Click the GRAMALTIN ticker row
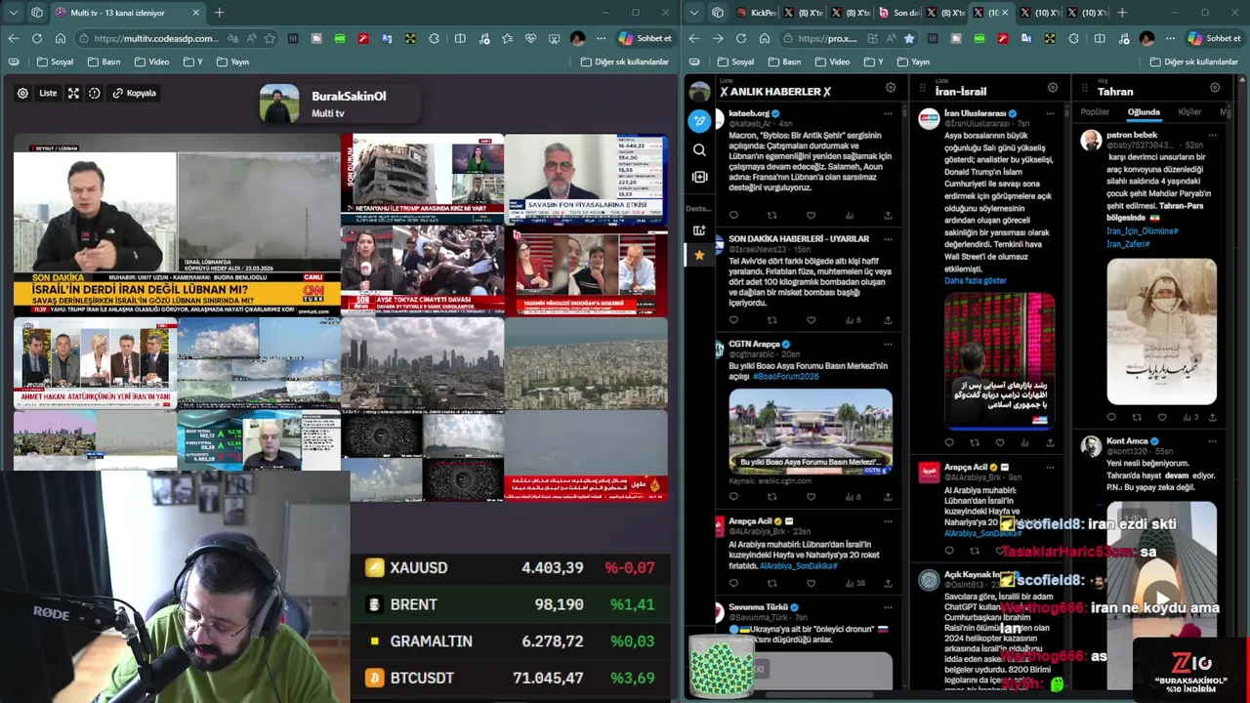The height and width of the screenshot is (703, 1250). point(511,641)
